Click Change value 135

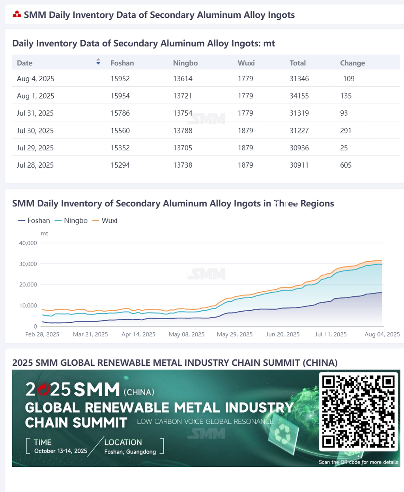point(346,96)
